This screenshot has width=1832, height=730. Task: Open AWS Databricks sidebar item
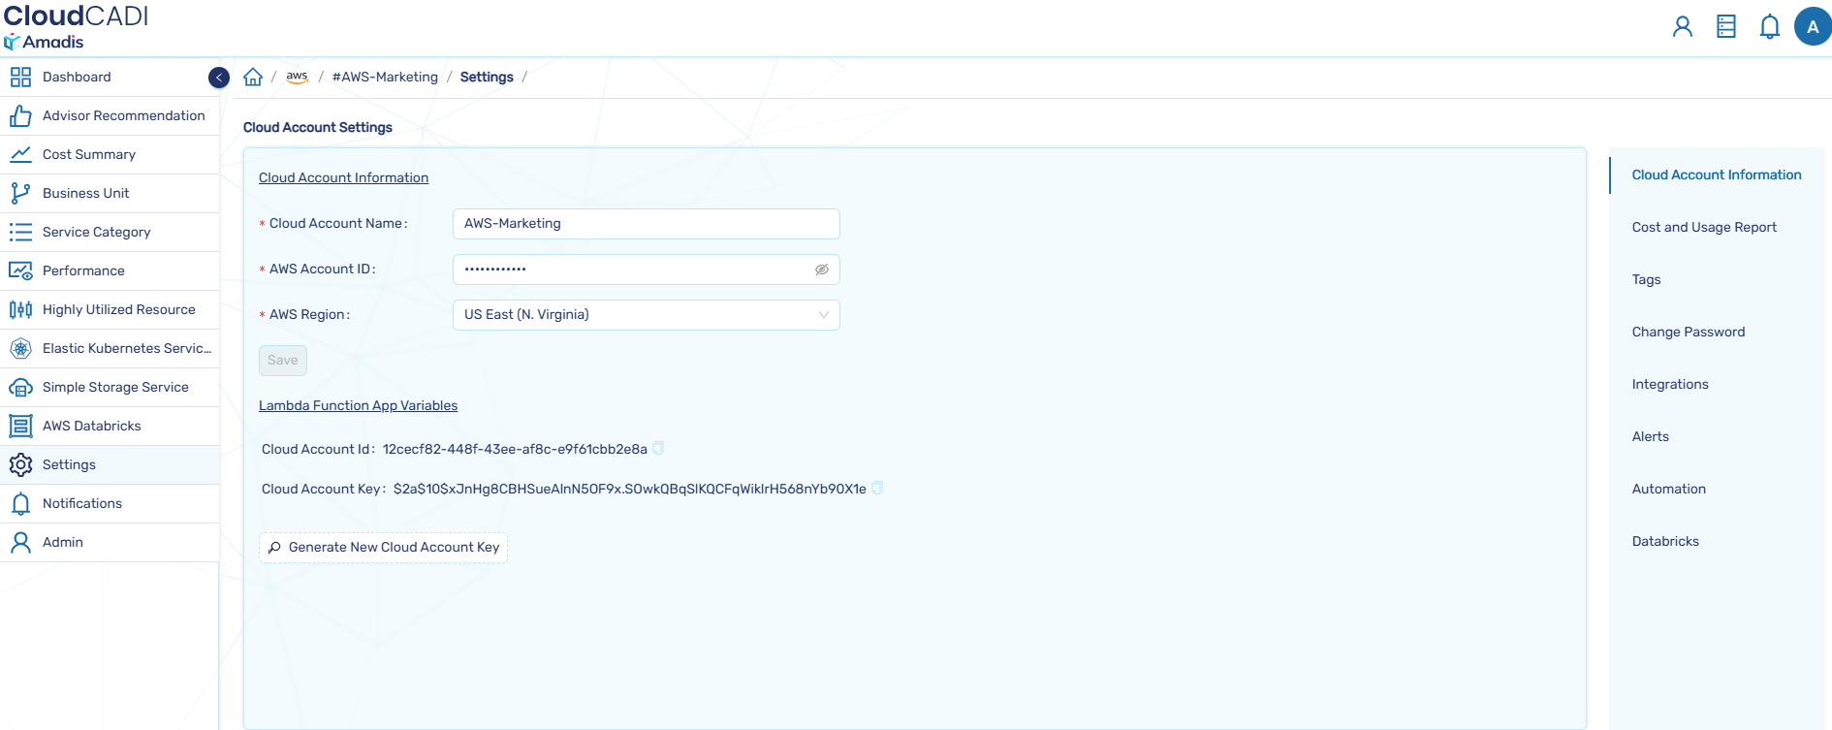(110, 426)
